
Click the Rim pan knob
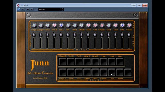point(68,25)
